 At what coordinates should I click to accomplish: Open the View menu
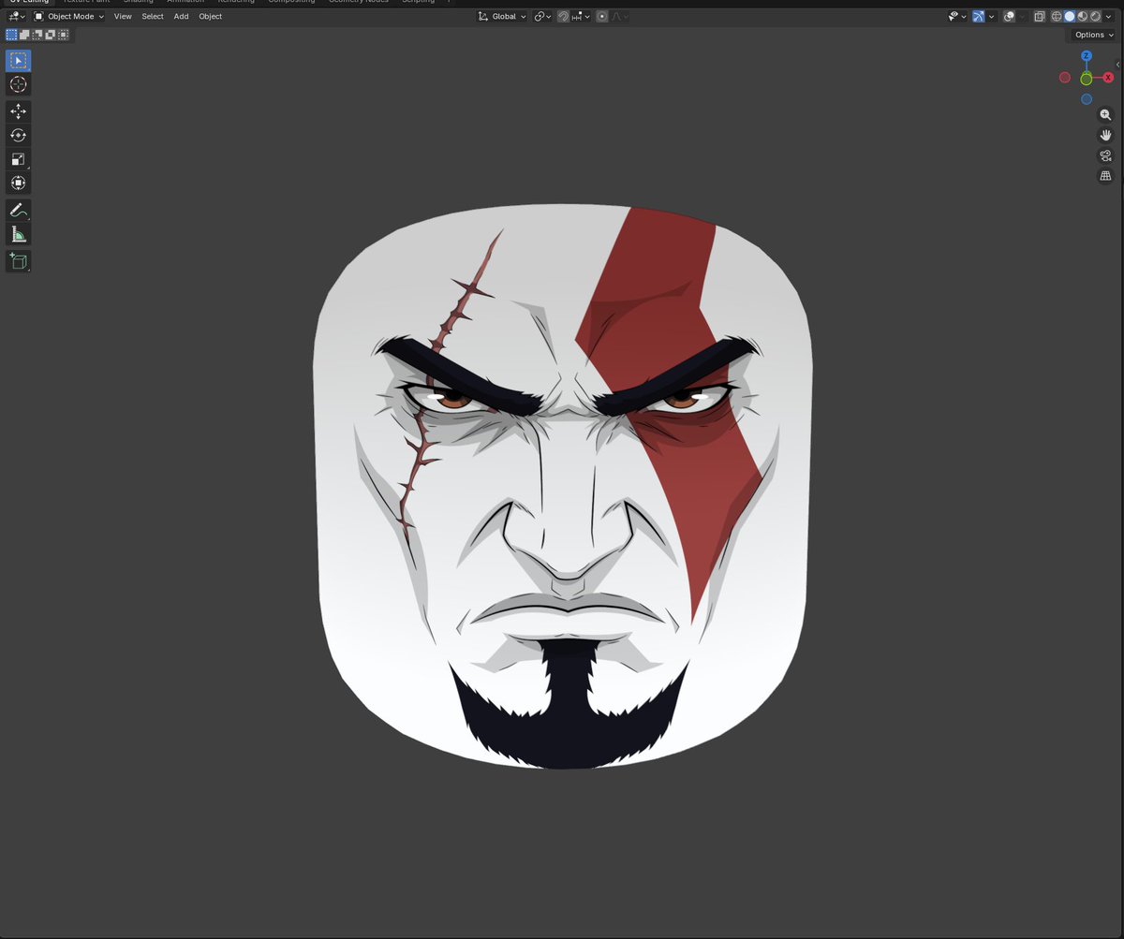pyautogui.click(x=123, y=17)
